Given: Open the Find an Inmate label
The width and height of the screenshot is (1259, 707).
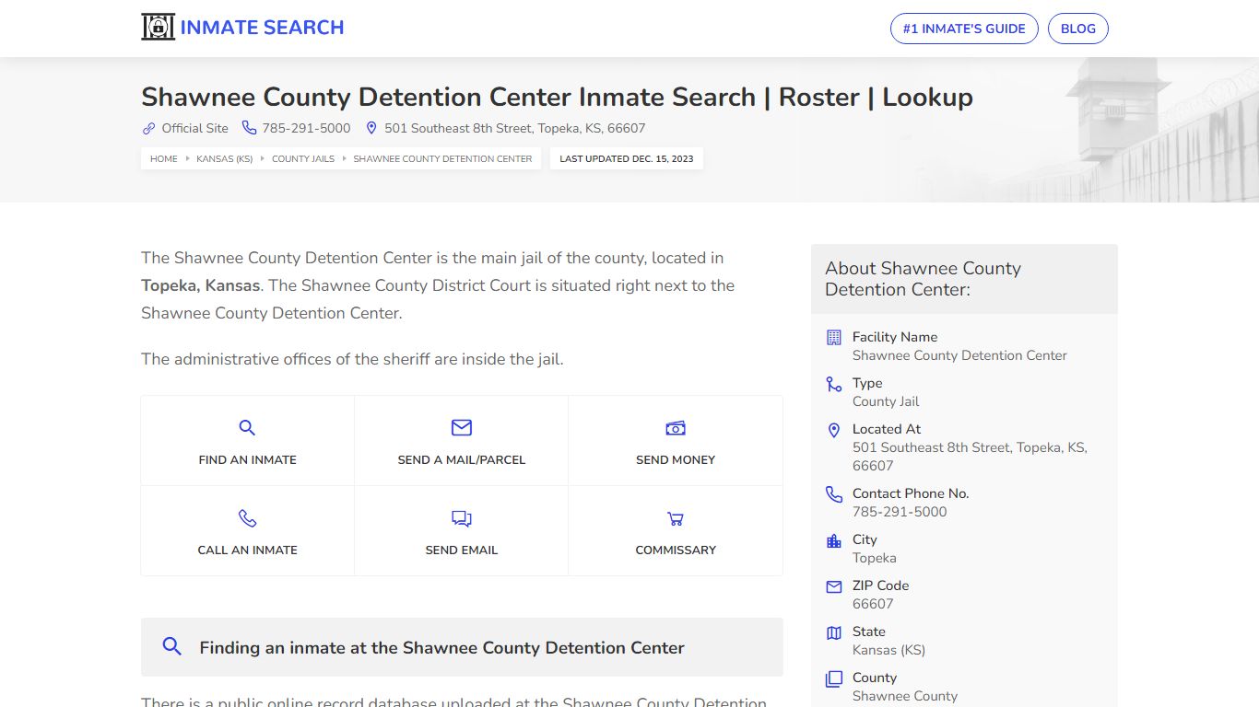Looking at the screenshot, I should (x=248, y=459).
